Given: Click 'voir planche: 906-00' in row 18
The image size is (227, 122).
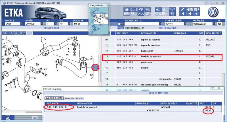Looking at the screenshot, I should (170, 79).
